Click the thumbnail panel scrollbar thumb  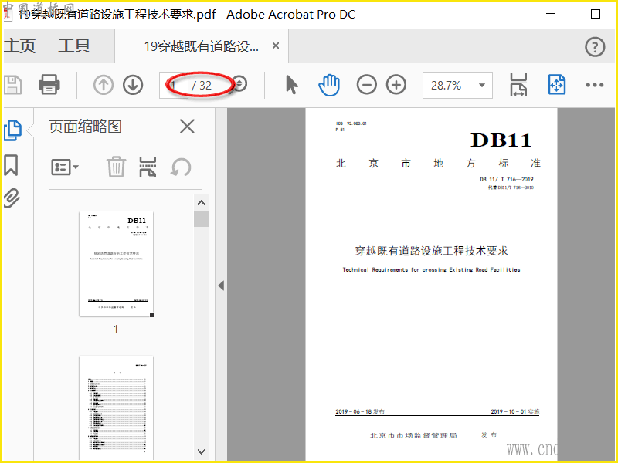[201, 218]
